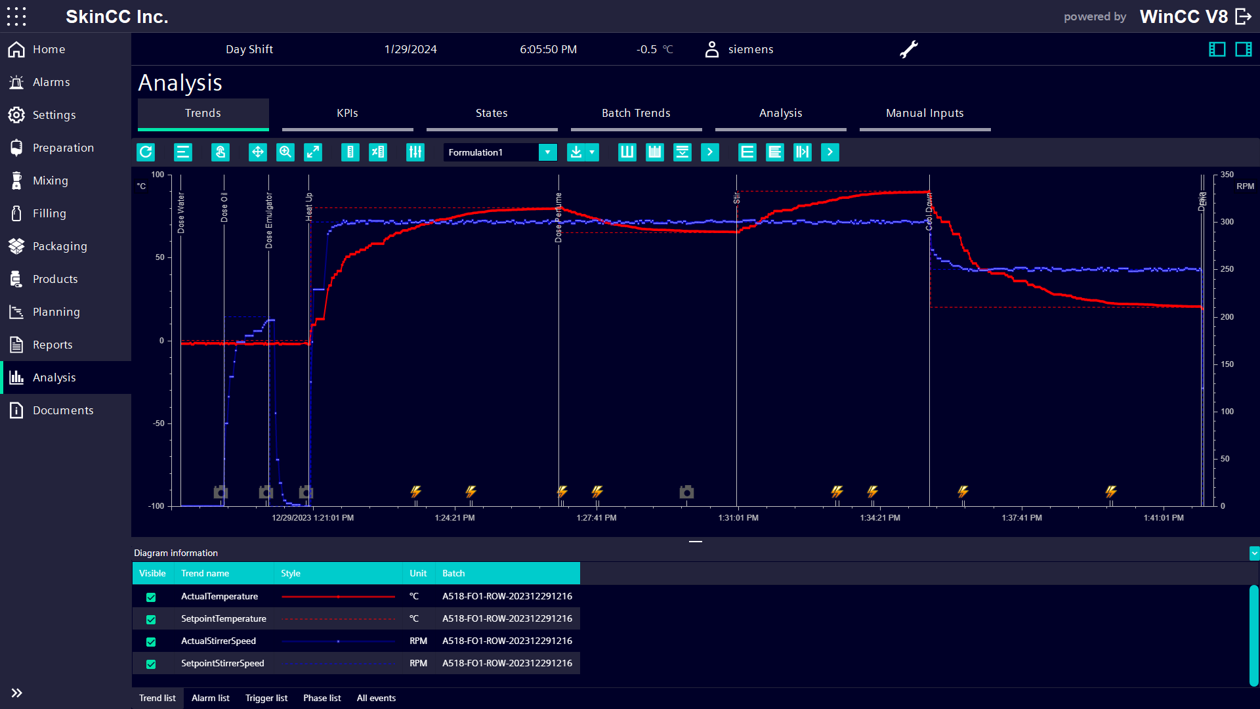Click the panel splitter handle below chart
Screen dimensions: 1260x709
[x=696, y=542]
